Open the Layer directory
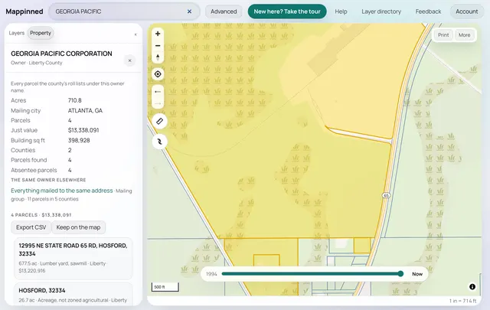 tap(381, 11)
